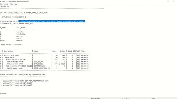The image size is (177, 99).
Task: Click the last name 'Austin'
Action: click(19, 36)
